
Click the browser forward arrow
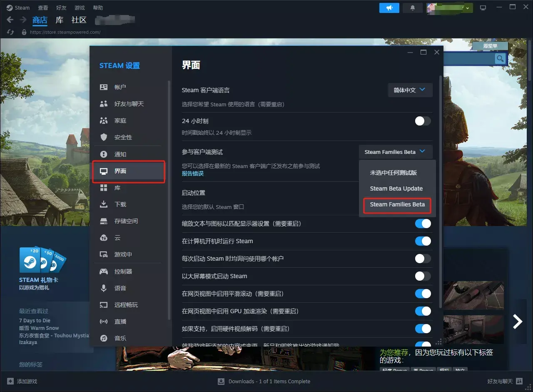point(23,20)
